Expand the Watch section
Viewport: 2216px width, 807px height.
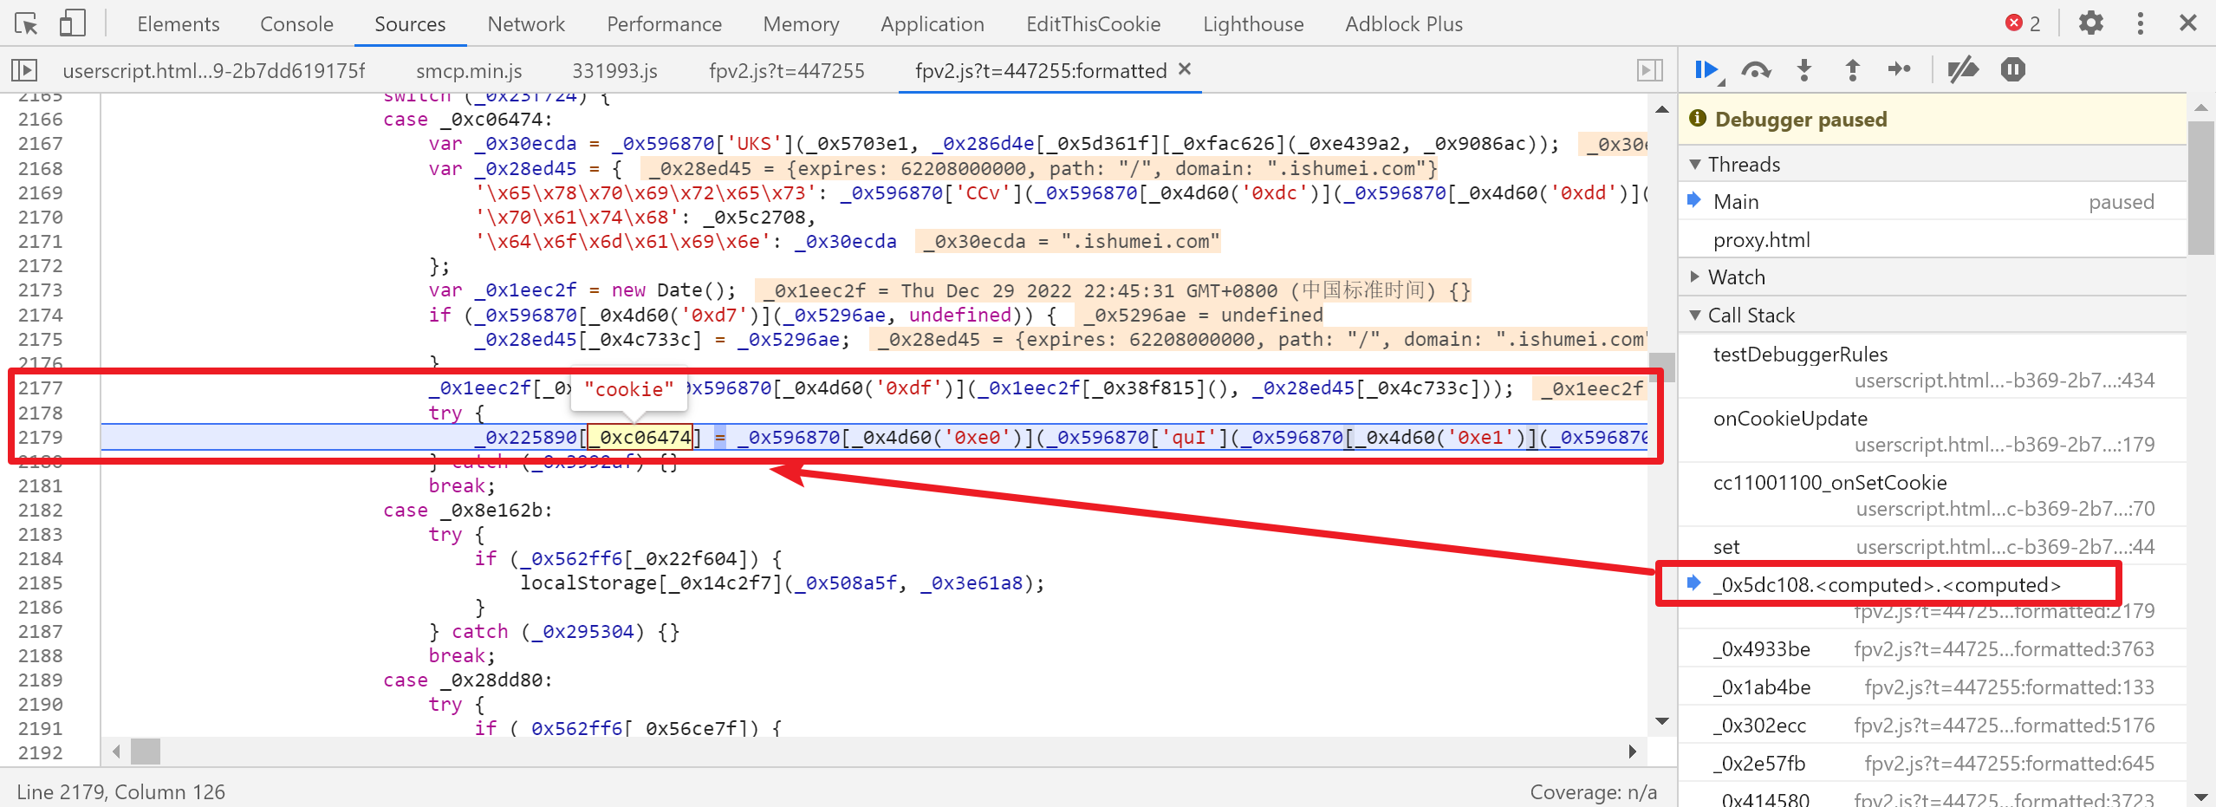(1696, 277)
